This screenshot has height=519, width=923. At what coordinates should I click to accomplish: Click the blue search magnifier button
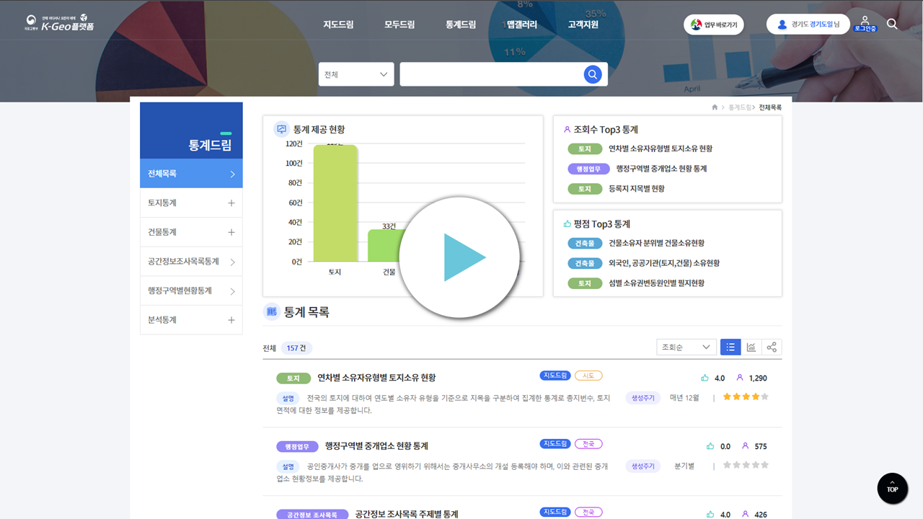592,74
